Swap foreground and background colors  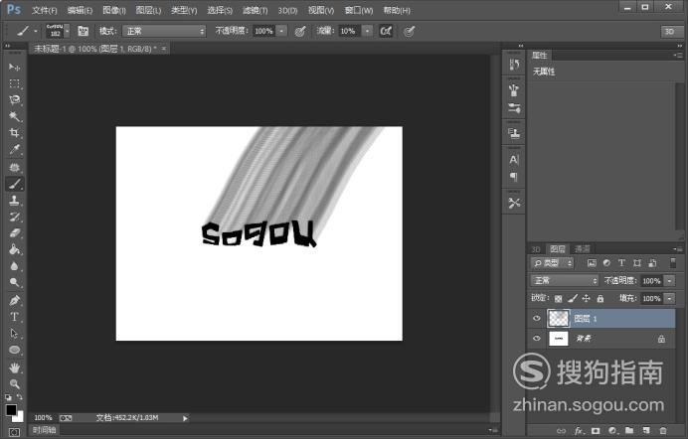pos(19,397)
